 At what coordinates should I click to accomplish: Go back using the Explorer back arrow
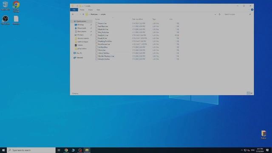[73, 14]
